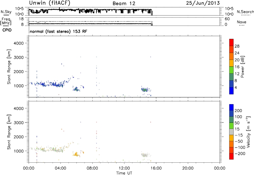This screenshot has height=175, width=254.
Task: Click the '12' power colorbar label
Action: coord(237,74)
